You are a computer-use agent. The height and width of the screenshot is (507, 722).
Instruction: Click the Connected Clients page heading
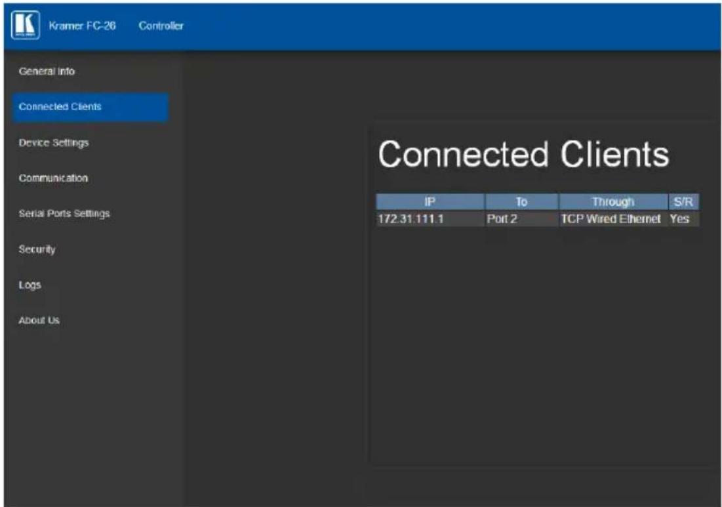pos(523,154)
